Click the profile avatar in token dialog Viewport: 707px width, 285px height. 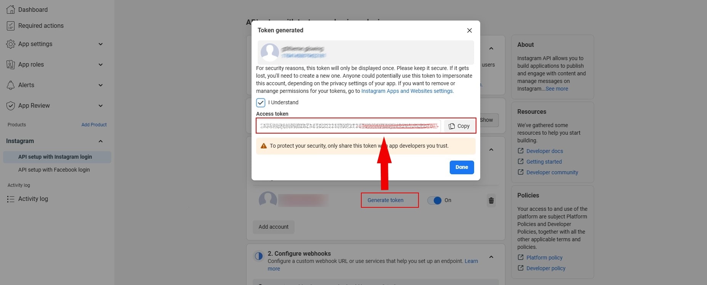(270, 52)
